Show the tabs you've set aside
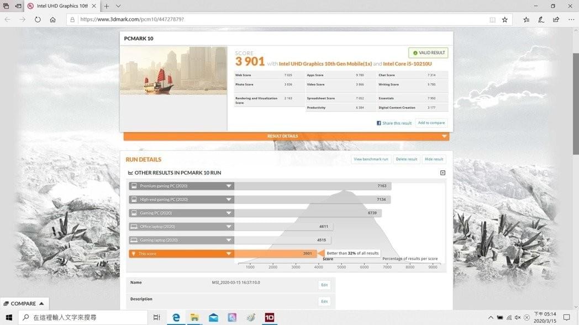 6,6
